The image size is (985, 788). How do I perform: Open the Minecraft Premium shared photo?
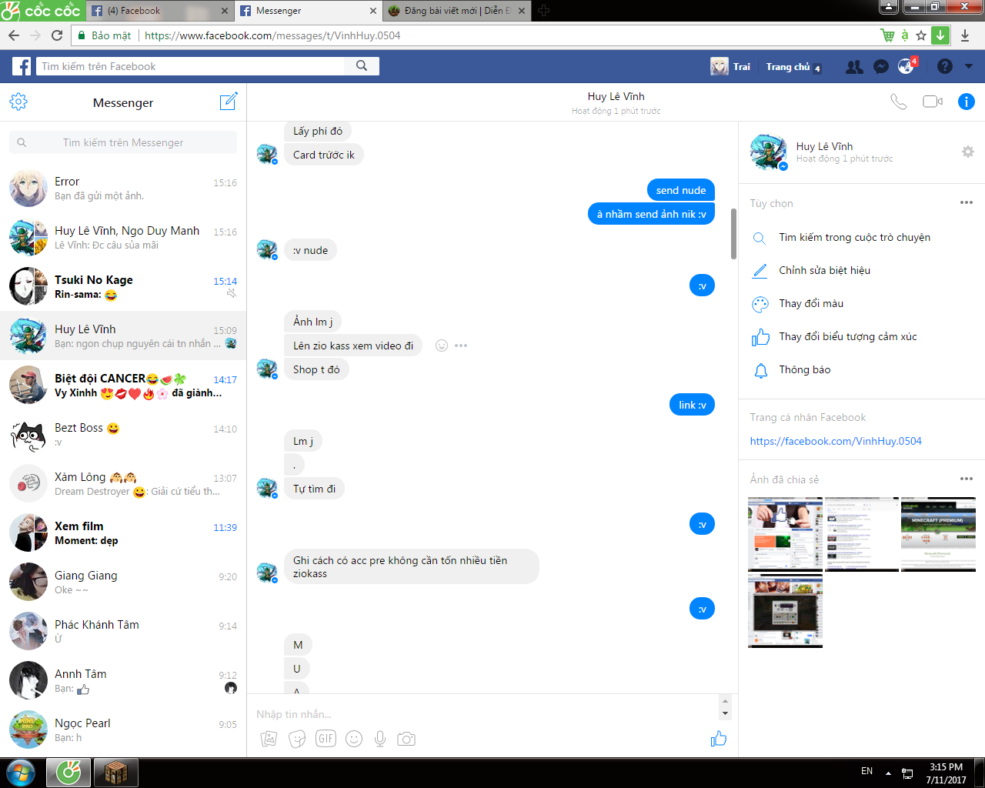938,534
